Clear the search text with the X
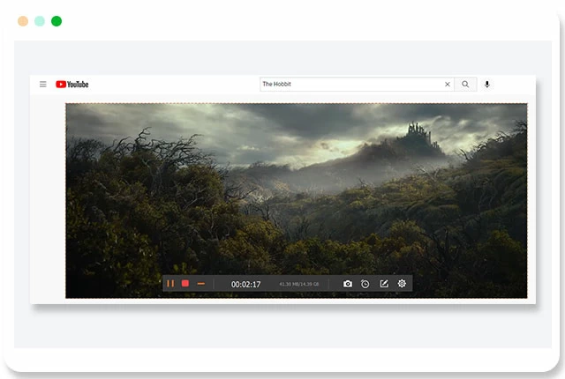The height and width of the screenshot is (379, 565). (x=447, y=85)
